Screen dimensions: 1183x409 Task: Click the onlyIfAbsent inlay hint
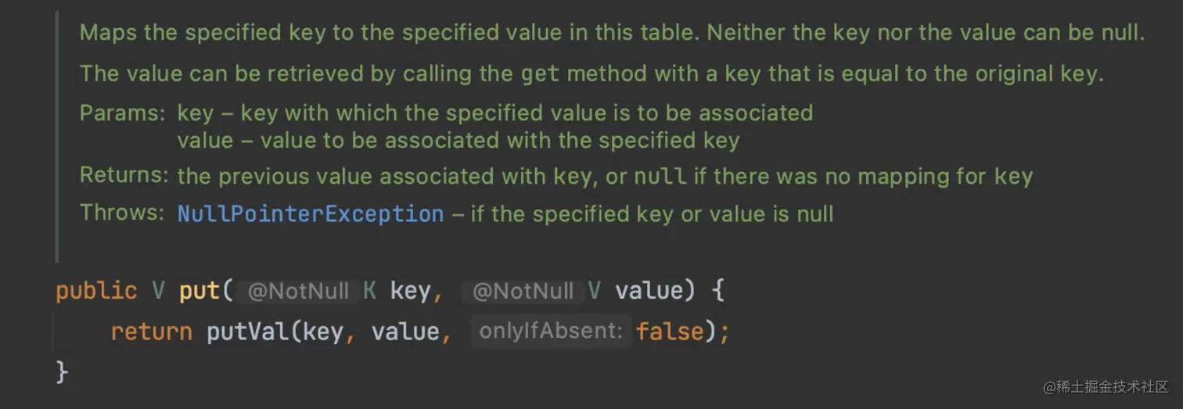click(x=550, y=332)
